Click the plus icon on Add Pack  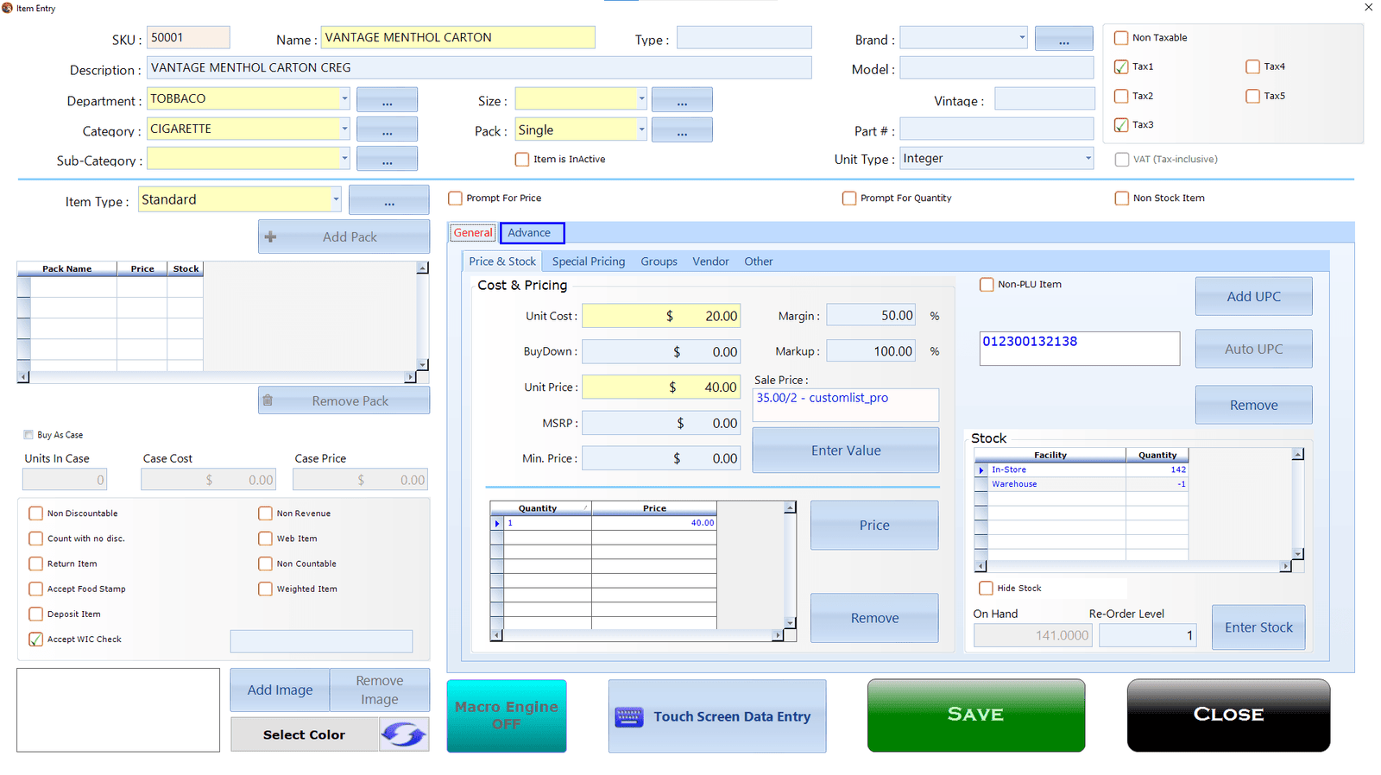coord(270,236)
